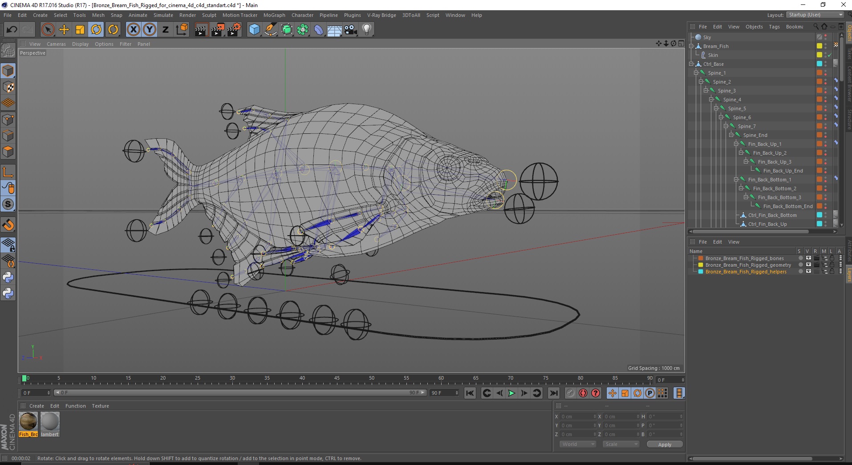This screenshot has height=465, width=852.
Task: Collapse the Spine_4 joint
Action: click(x=711, y=100)
